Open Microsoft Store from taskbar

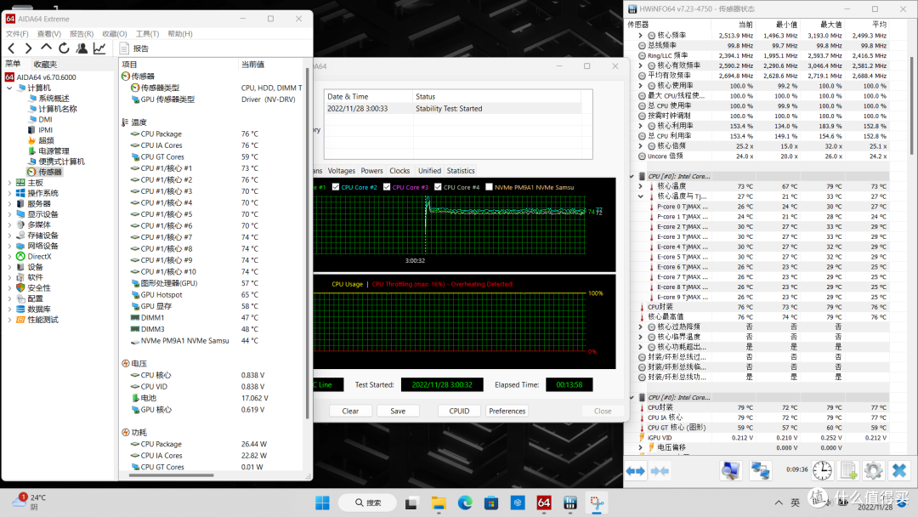491,503
